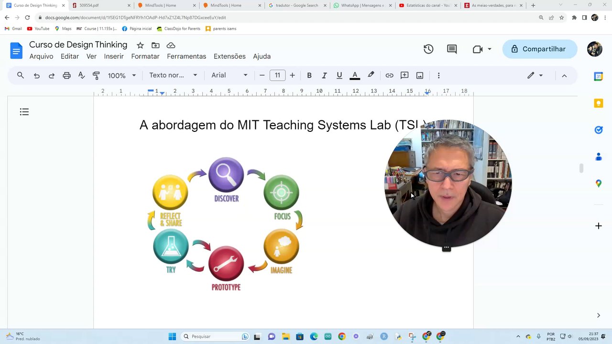
Task: Increase the font size with plus
Action: click(x=292, y=75)
